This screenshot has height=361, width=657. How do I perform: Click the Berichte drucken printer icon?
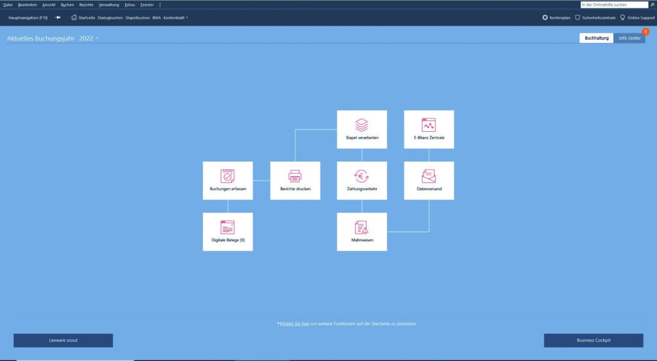click(x=294, y=176)
